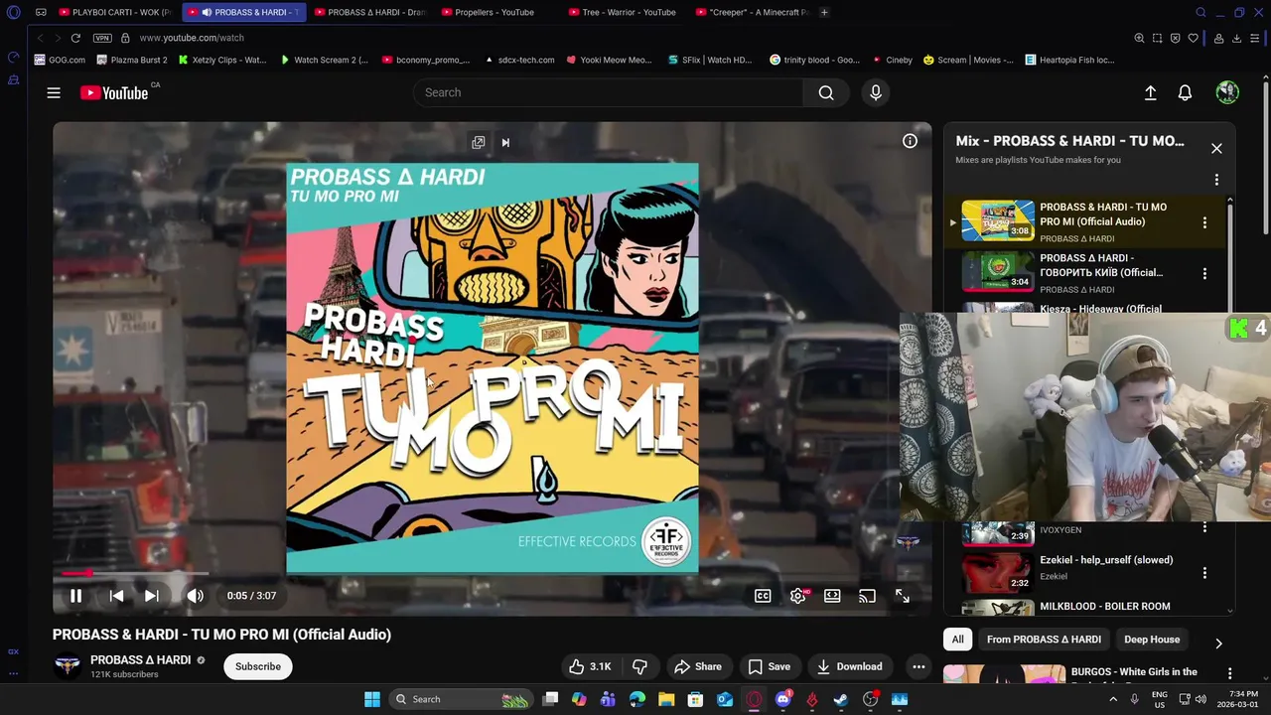The image size is (1271, 715).
Task: Open browser downloads icon
Action: pos(1236,38)
